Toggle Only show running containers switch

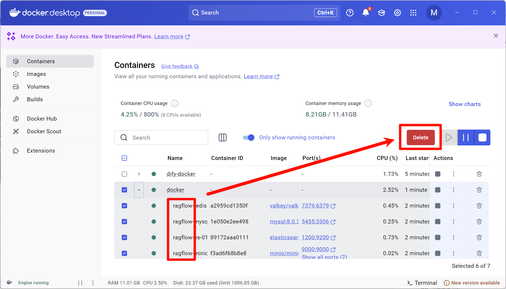249,137
